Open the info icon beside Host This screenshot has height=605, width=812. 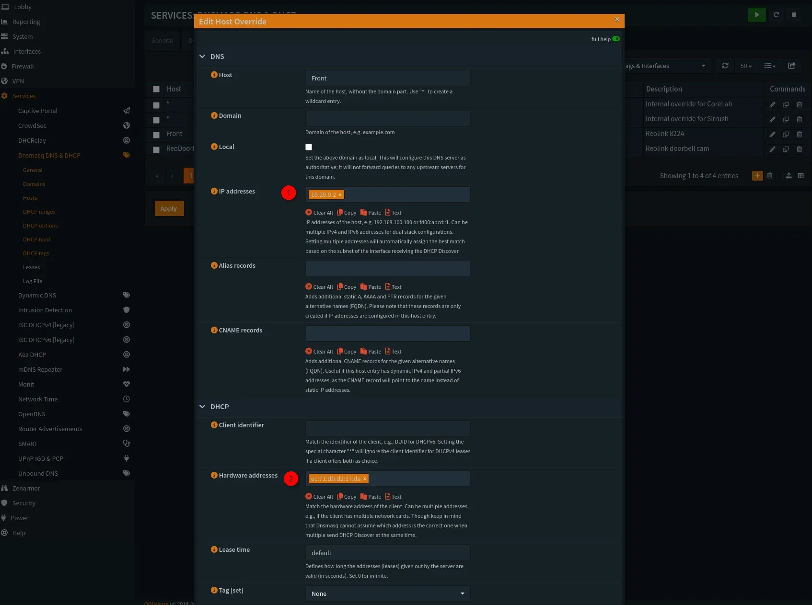pos(214,75)
